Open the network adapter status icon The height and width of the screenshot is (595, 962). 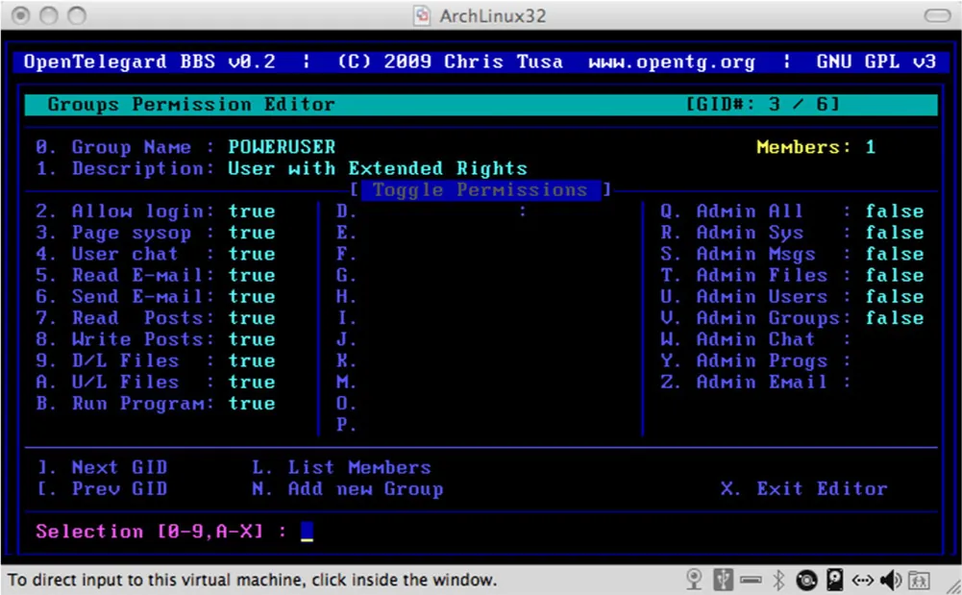(x=862, y=580)
